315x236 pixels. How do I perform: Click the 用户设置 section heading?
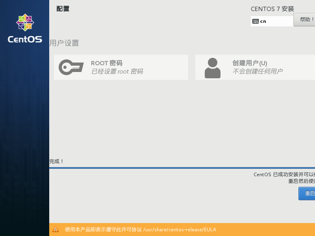(x=64, y=43)
